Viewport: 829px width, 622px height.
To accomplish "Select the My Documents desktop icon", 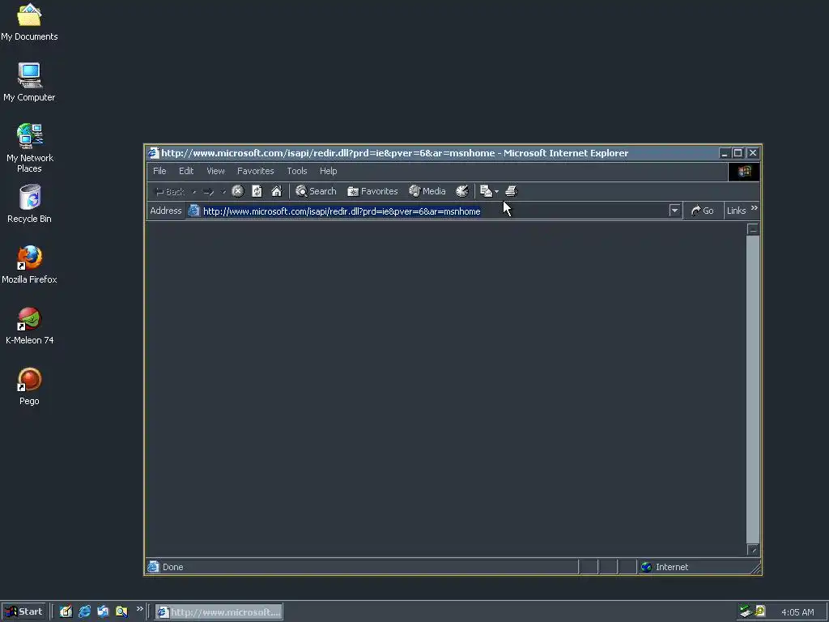I will coord(29,22).
